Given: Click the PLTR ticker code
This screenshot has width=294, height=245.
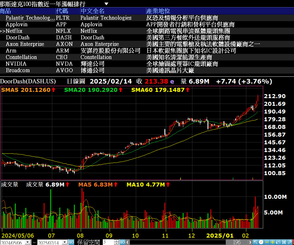Looking at the screenshot, I should [x=63, y=18].
